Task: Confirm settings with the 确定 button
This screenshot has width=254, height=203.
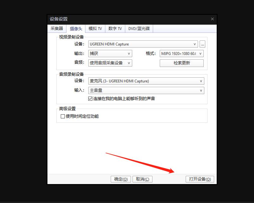Action: 121,179
